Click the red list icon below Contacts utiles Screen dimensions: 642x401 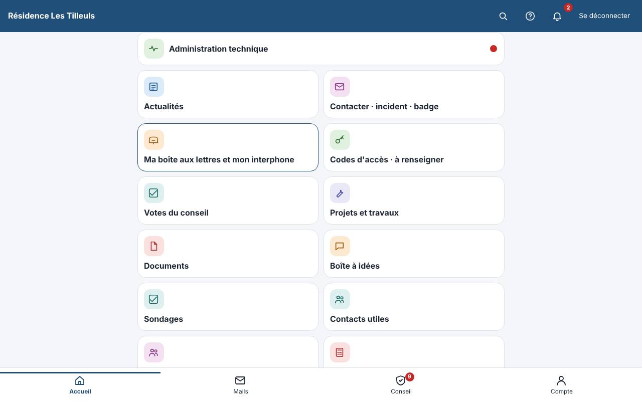click(340, 352)
